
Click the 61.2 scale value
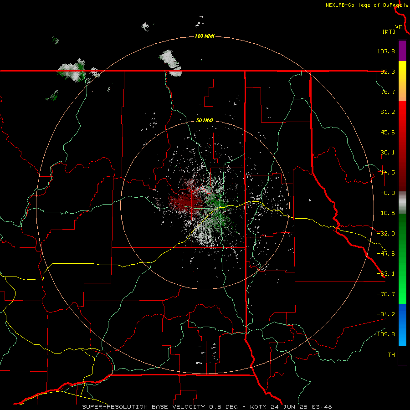pos(388,112)
